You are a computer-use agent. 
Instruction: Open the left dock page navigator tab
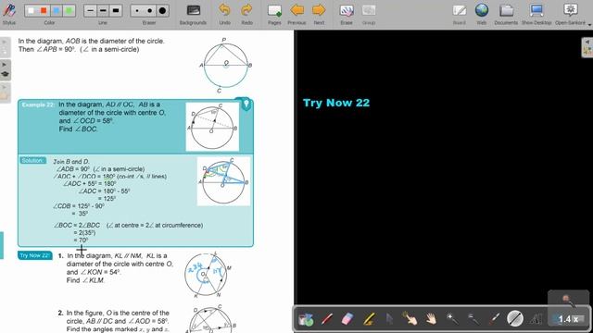5,47
